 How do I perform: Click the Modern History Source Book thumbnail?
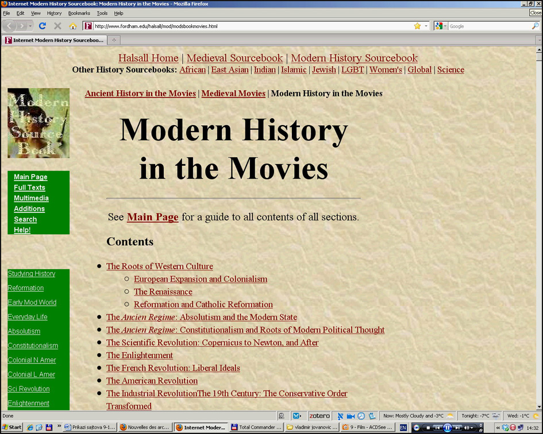click(x=38, y=123)
